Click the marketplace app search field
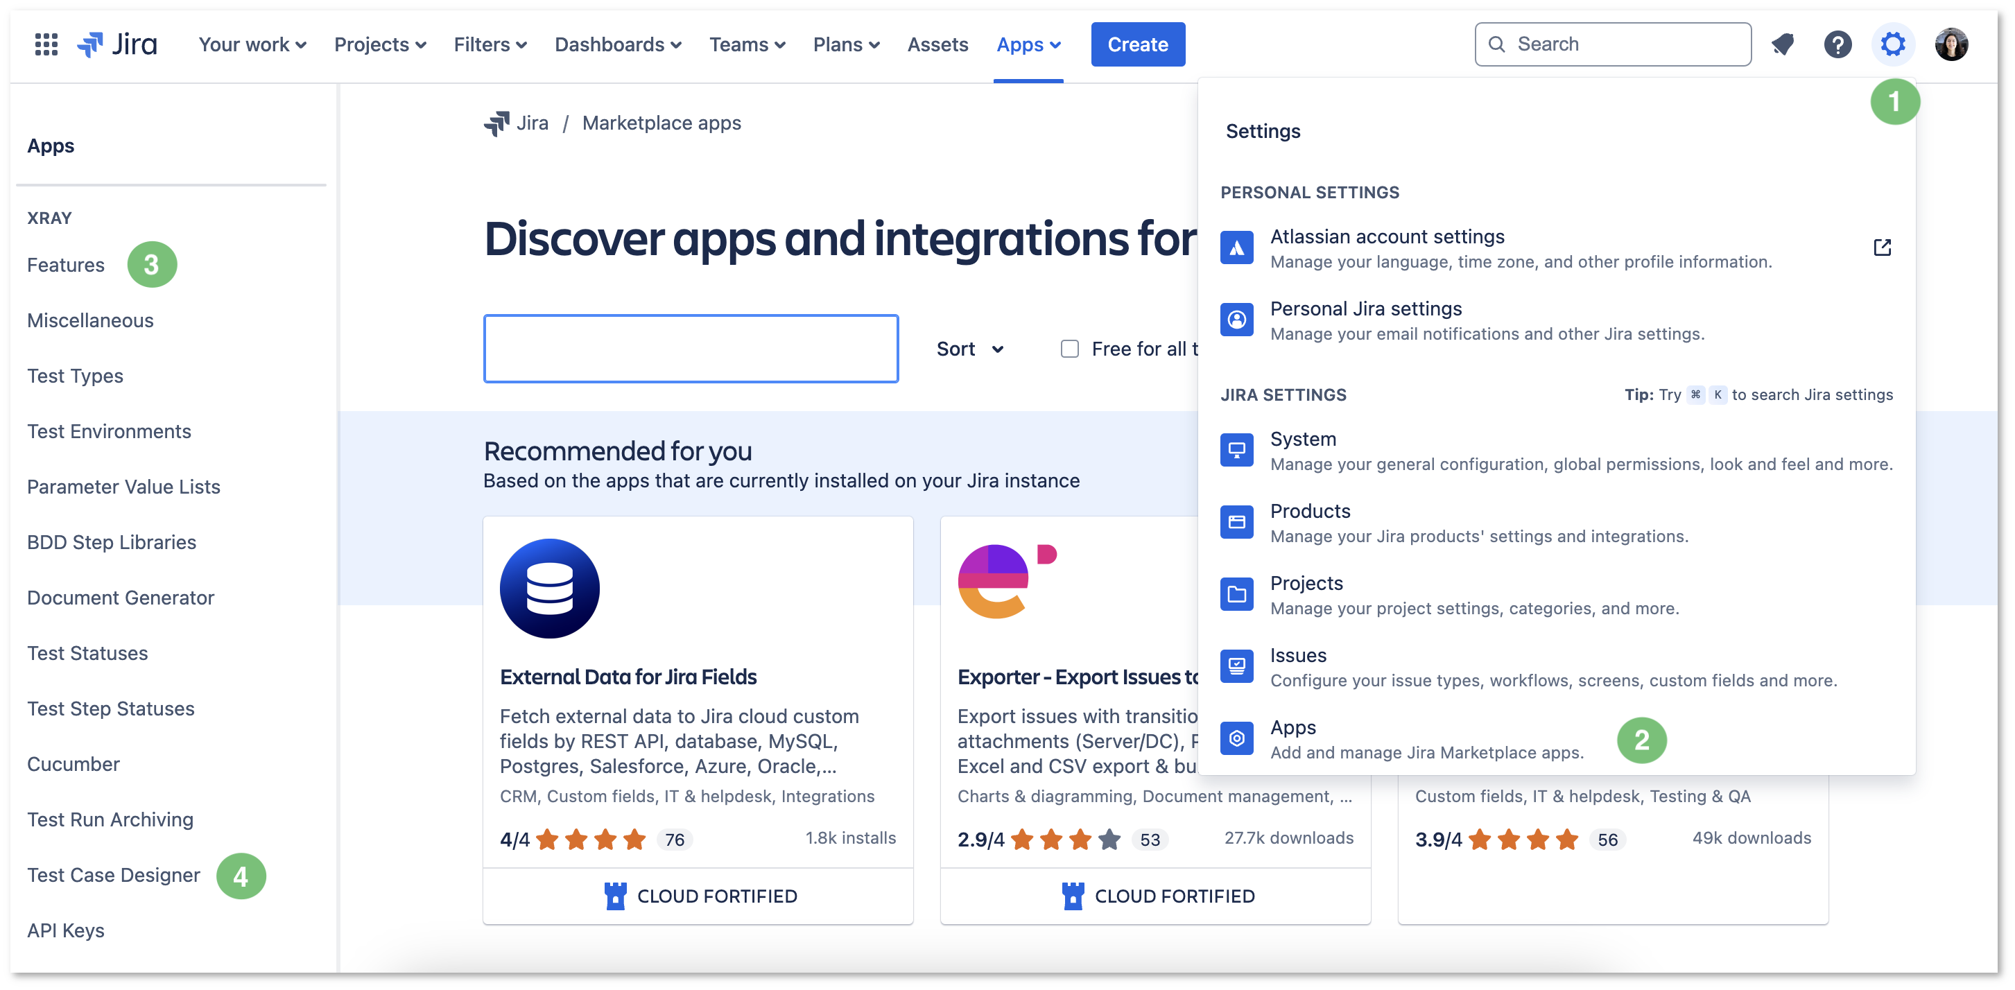 (691, 349)
